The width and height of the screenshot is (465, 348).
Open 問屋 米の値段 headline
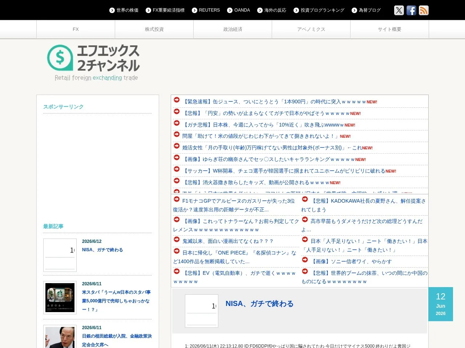[261, 136]
